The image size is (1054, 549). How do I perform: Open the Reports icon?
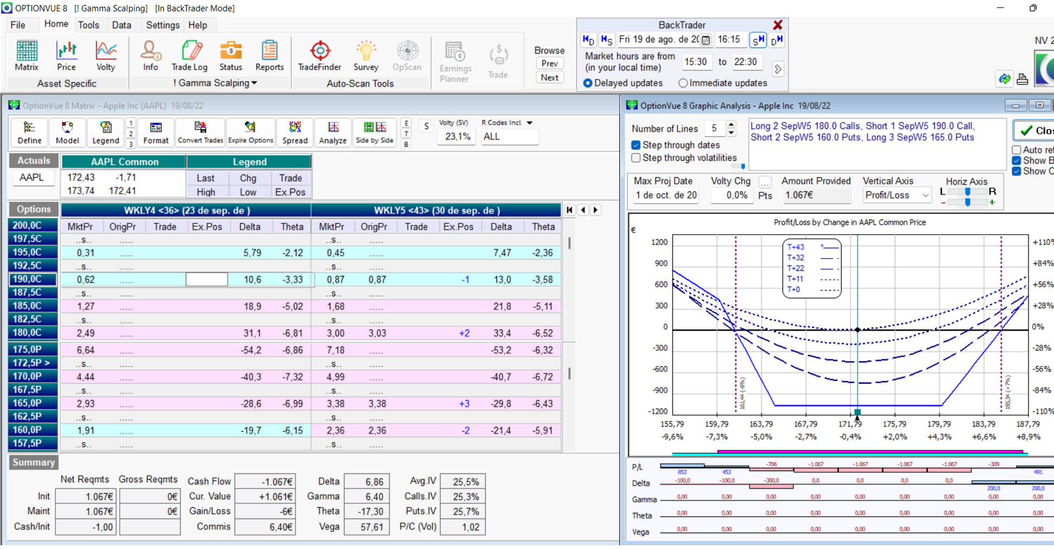tap(269, 55)
